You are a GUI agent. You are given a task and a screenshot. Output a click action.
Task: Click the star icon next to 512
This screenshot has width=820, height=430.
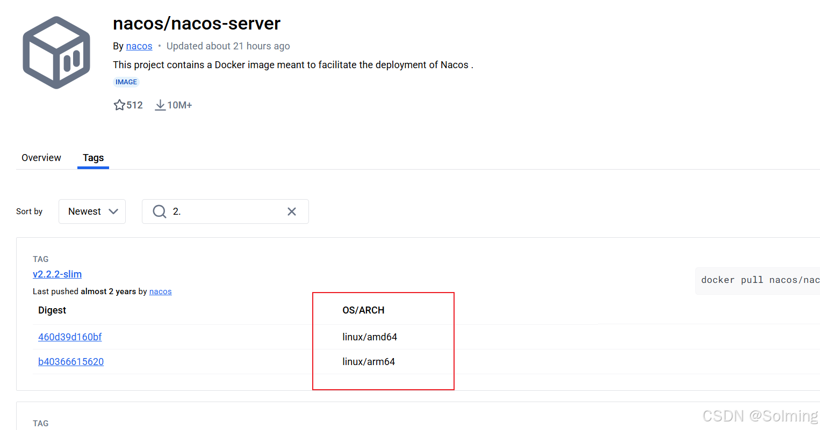119,105
